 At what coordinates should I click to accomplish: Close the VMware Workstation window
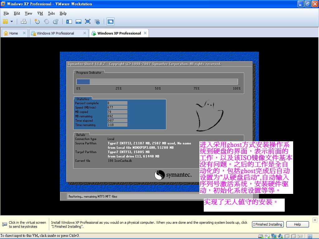coord(315,4)
